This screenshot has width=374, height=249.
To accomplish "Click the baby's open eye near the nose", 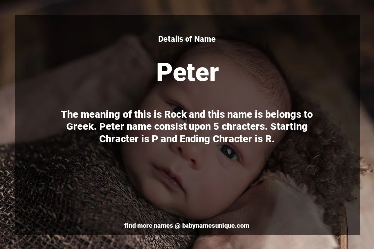I will 228,152.
